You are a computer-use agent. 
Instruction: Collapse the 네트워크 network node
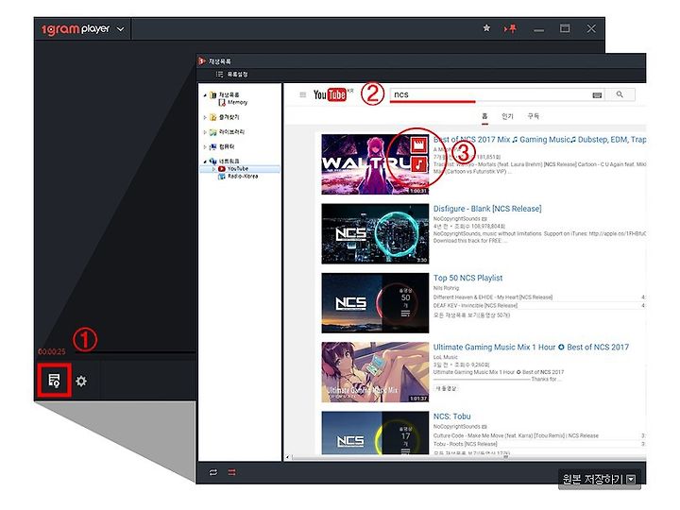(205, 161)
